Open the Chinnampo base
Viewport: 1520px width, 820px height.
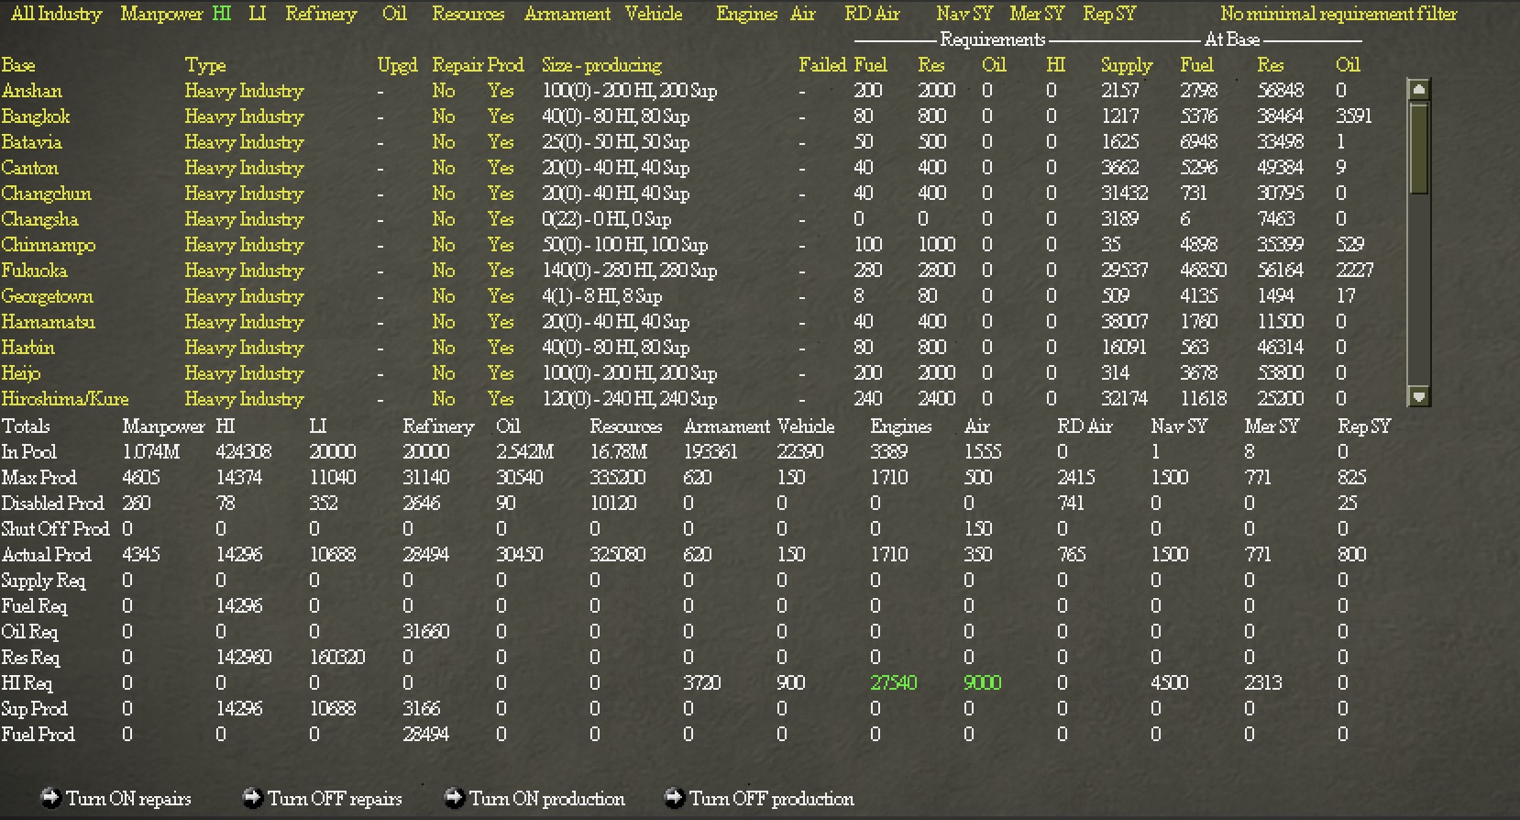tap(49, 245)
